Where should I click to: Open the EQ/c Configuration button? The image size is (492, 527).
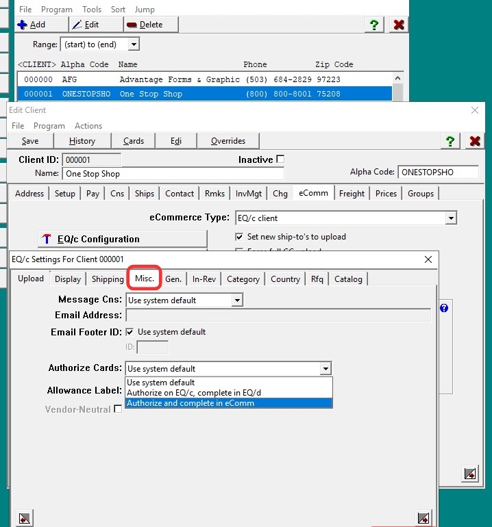pyautogui.click(x=123, y=239)
